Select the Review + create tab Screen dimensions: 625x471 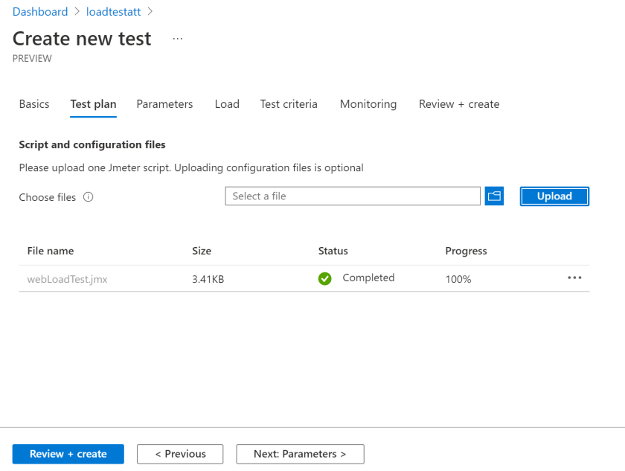coord(459,104)
